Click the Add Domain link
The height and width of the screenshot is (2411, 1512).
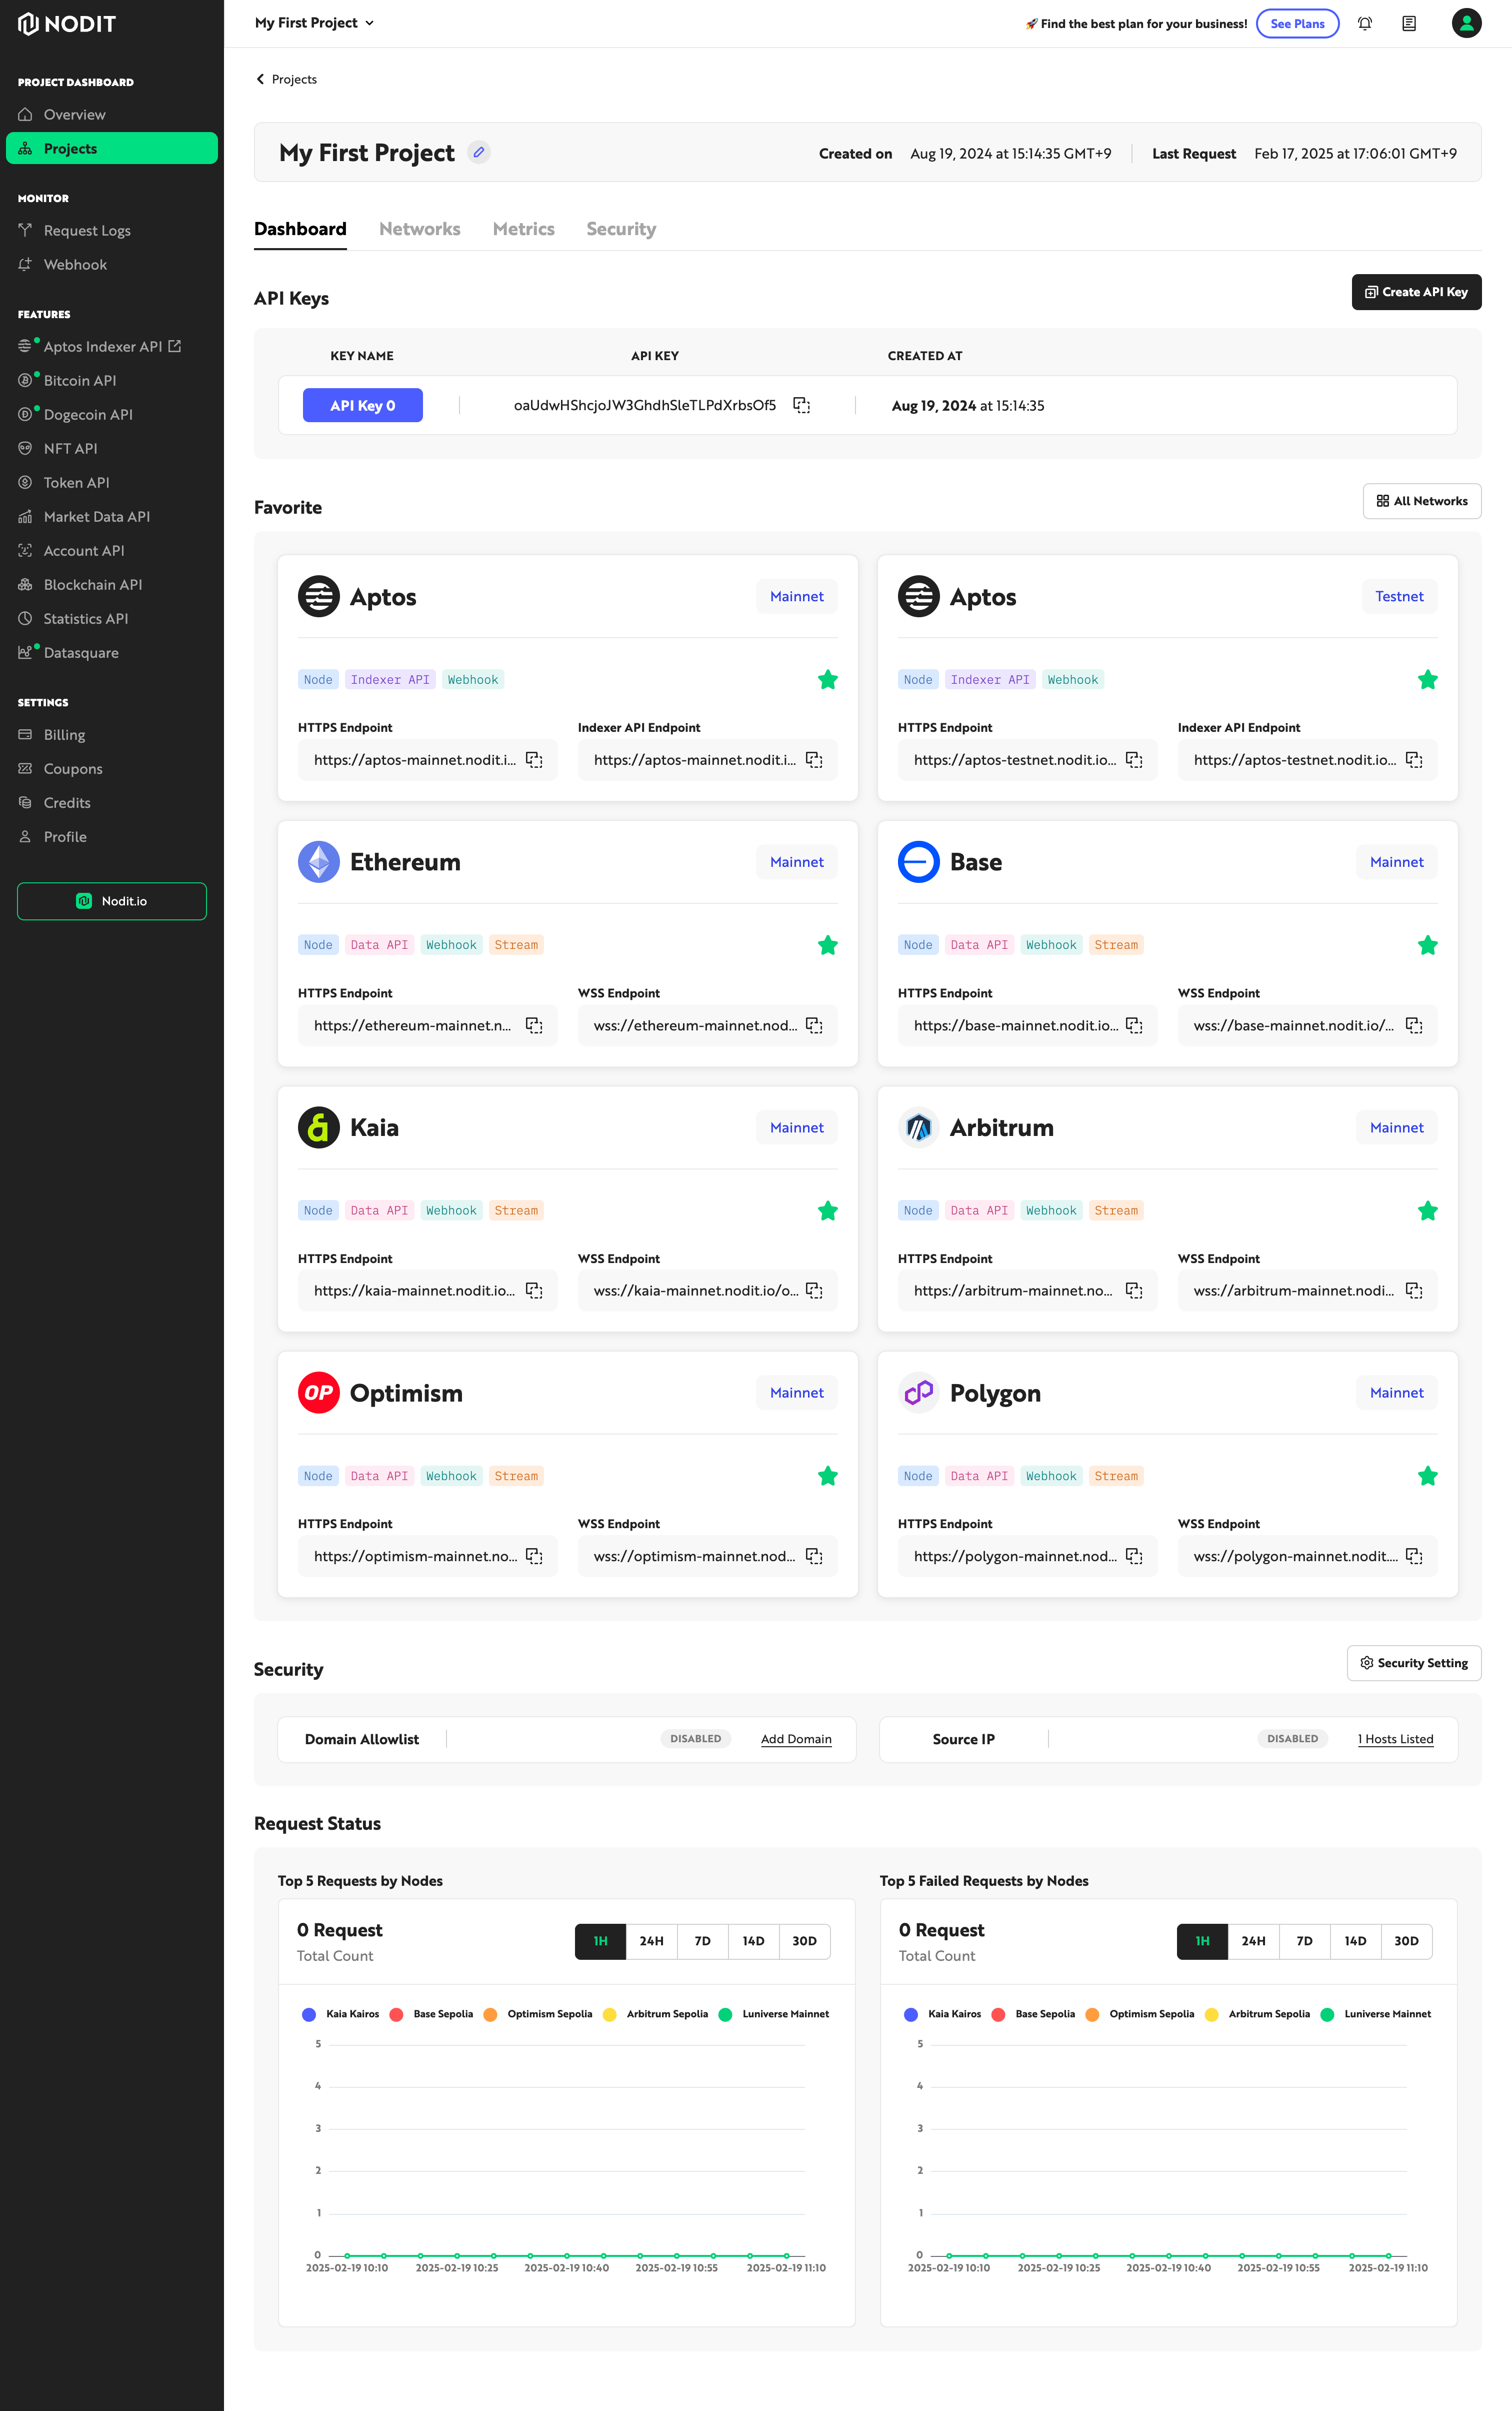pyautogui.click(x=796, y=1739)
